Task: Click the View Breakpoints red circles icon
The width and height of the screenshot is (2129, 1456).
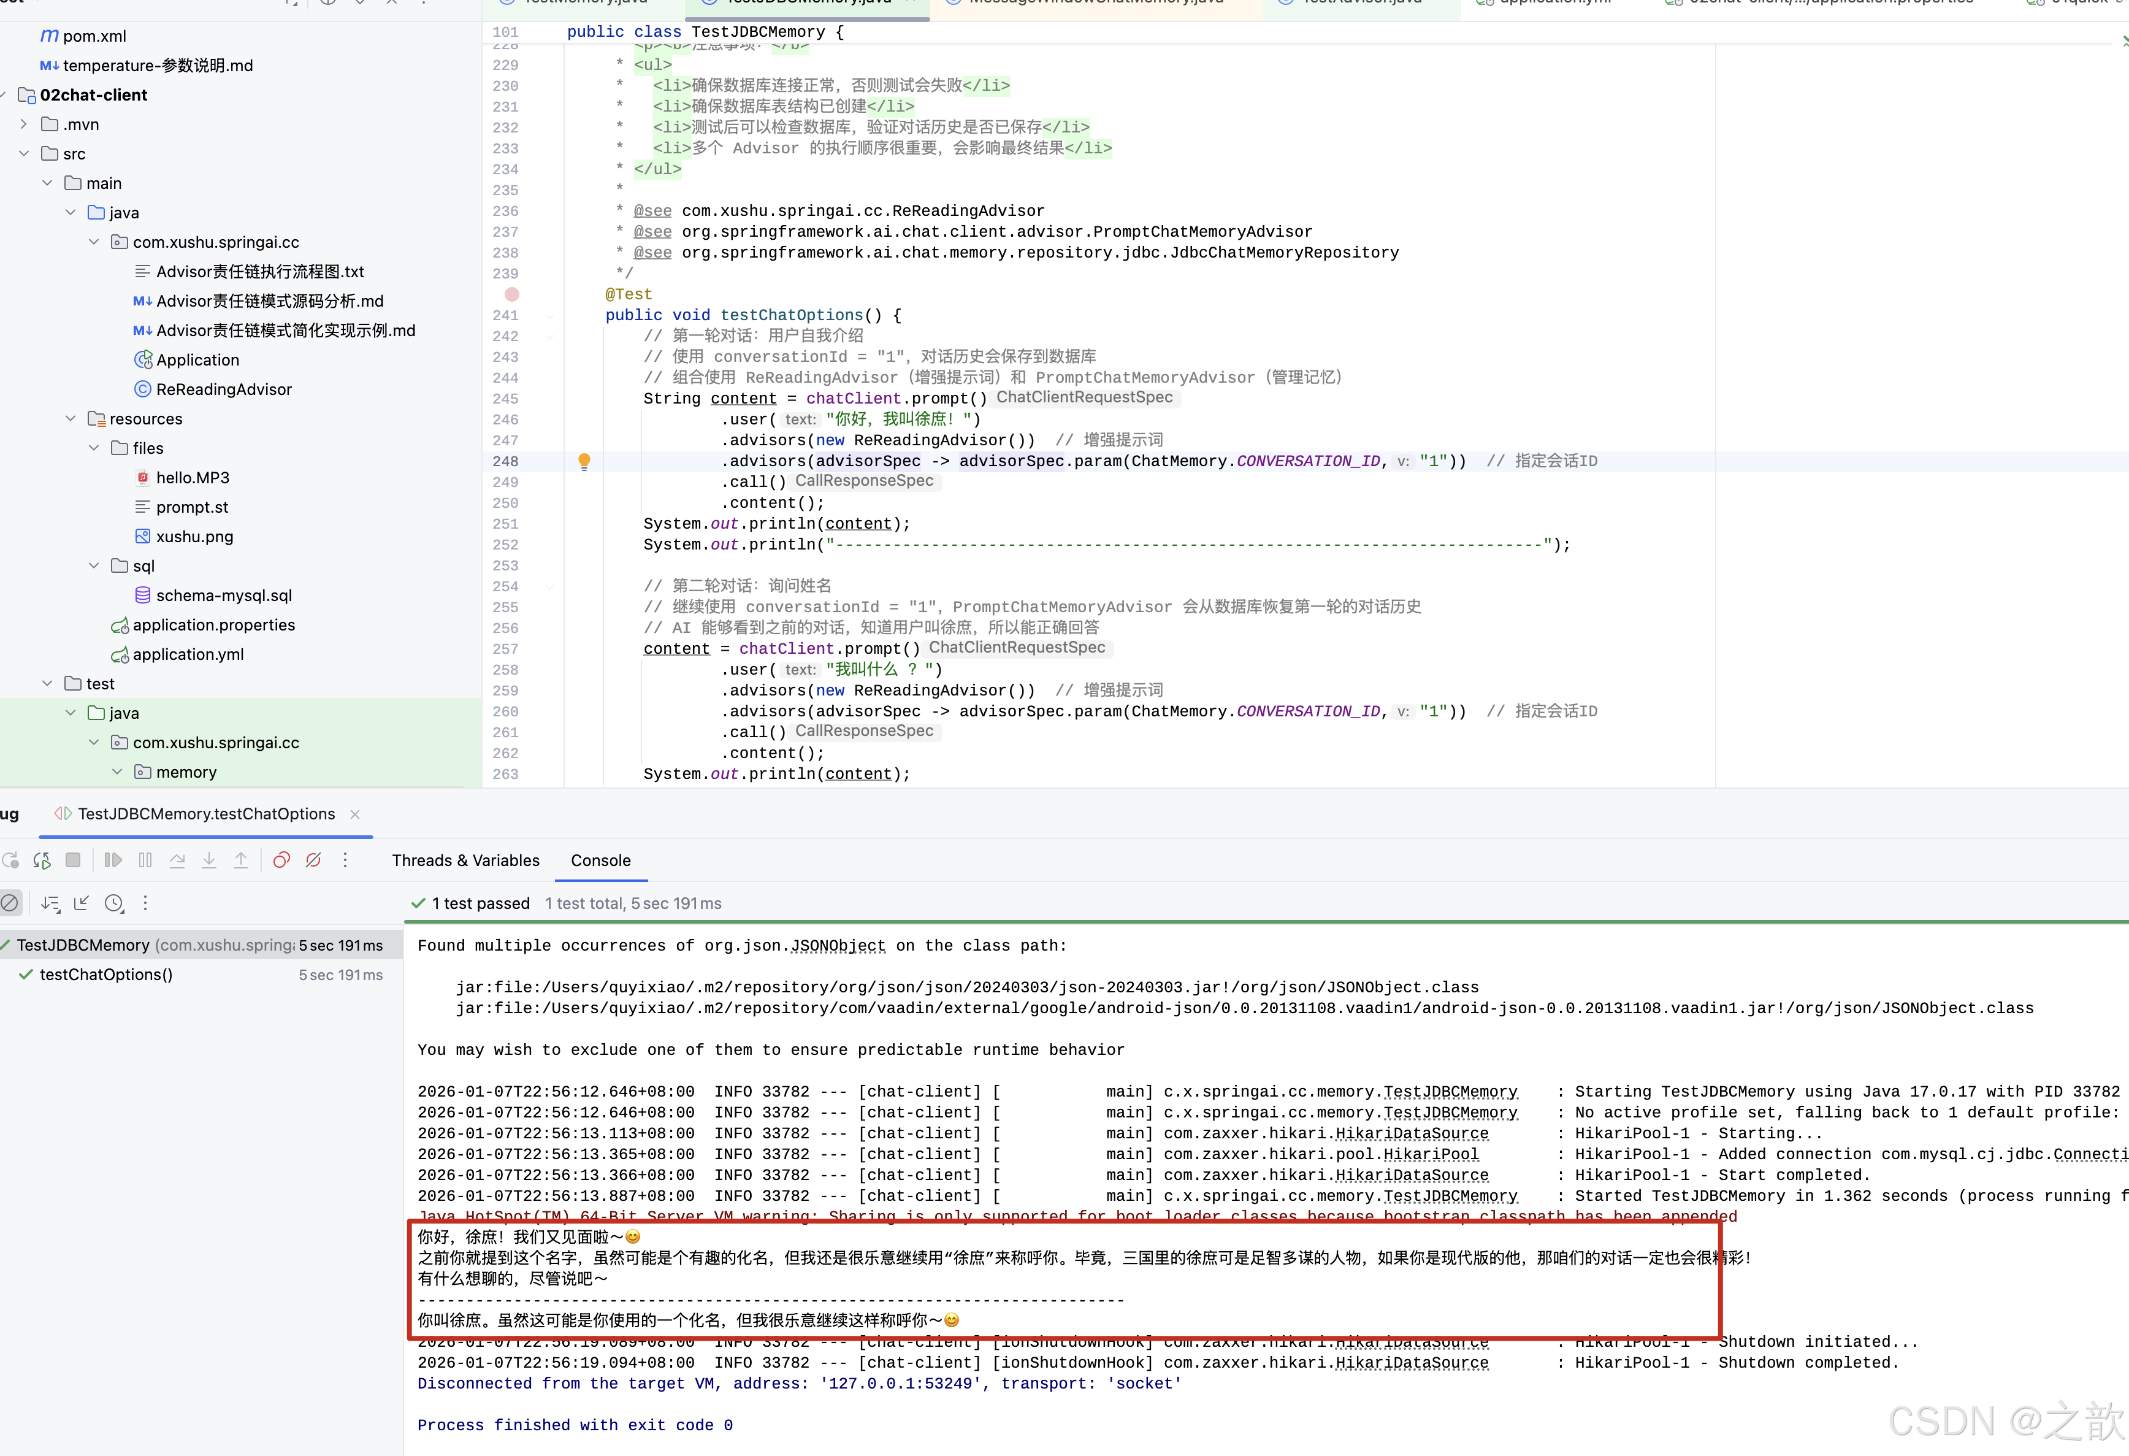Action: pyautogui.click(x=281, y=860)
